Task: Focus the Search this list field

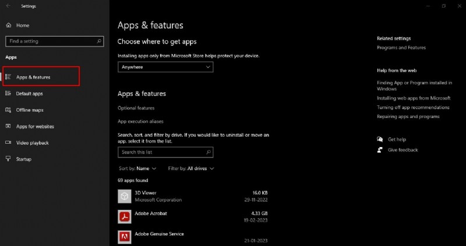Action: click(x=165, y=152)
